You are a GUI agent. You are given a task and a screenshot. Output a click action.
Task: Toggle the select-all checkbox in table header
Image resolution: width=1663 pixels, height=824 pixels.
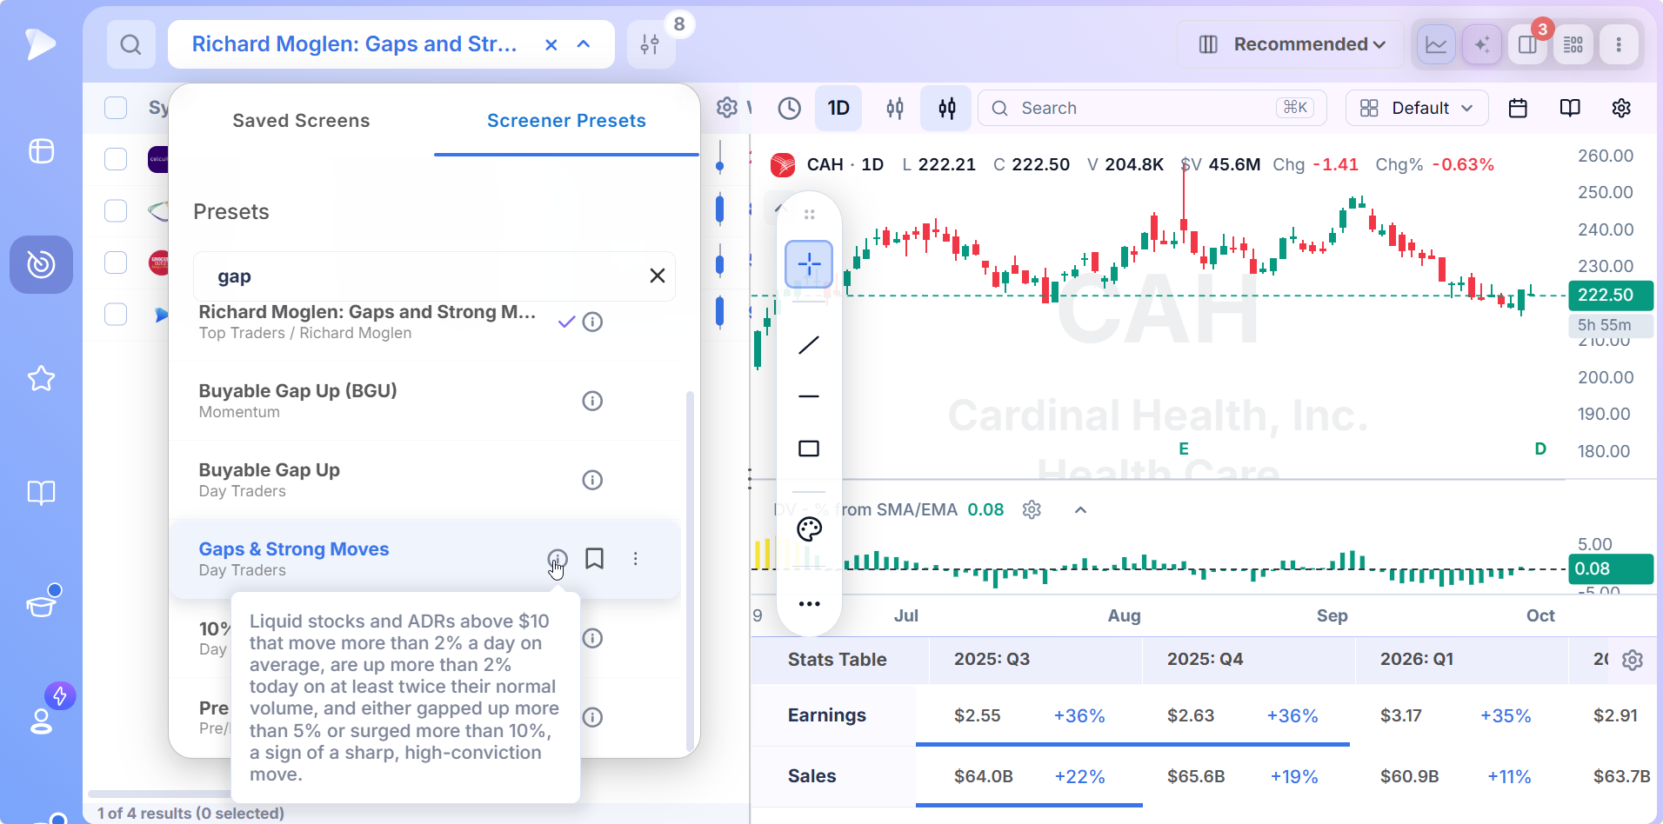(x=116, y=108)
